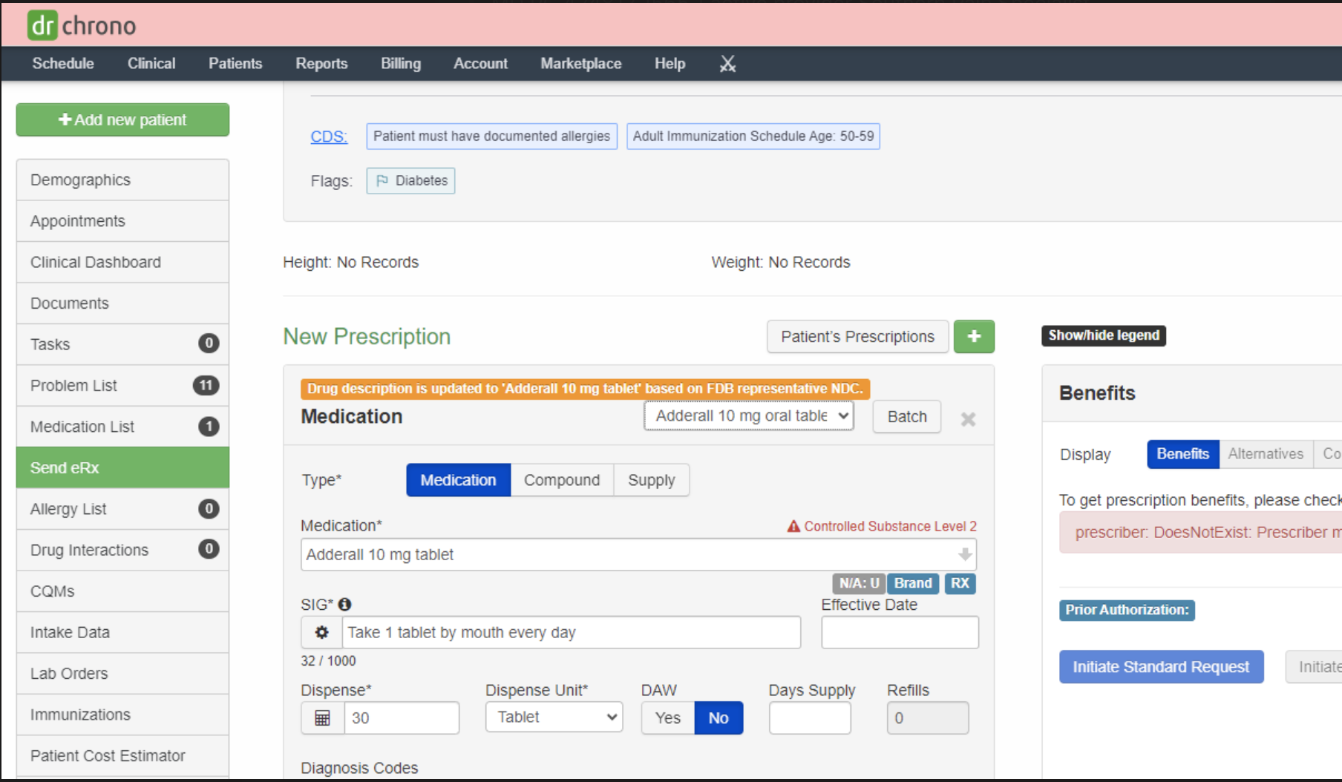The width and height of the screenshot is (1342, 782).
Task: Open Dispense calculator icon
Action: pyautogui.click(x=322, y=718)
